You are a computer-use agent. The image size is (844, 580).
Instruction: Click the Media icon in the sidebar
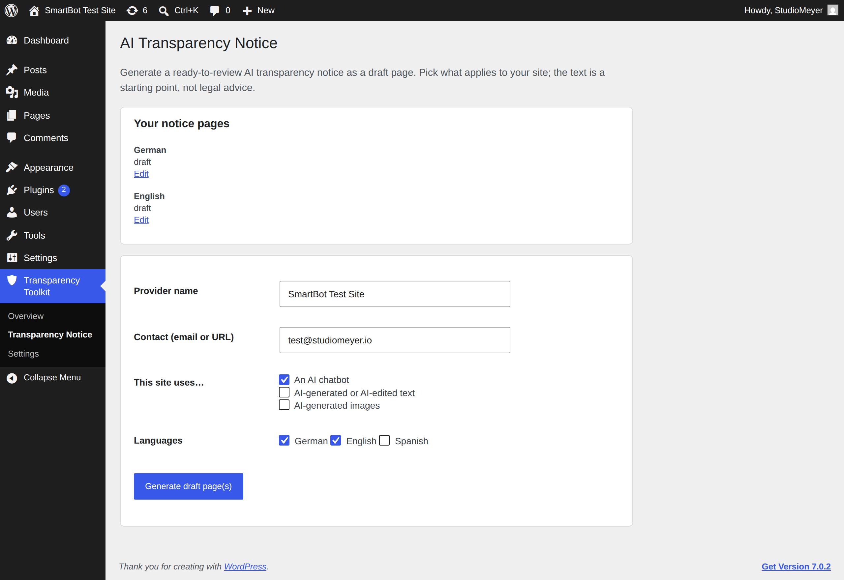[x=12, y=92]
